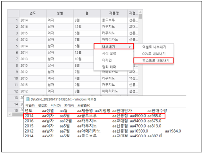The image size is (203, 153).
Task: Select row header number 12
Action: (x=14, y=91)
